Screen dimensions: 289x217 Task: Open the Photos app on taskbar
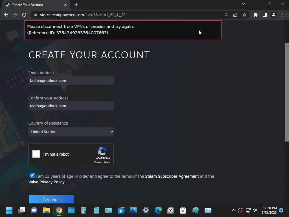coord(133,210)
